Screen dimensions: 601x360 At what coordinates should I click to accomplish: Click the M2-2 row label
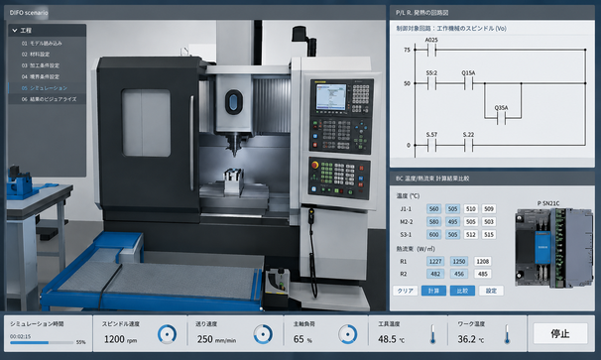click(x=407, y=221)
